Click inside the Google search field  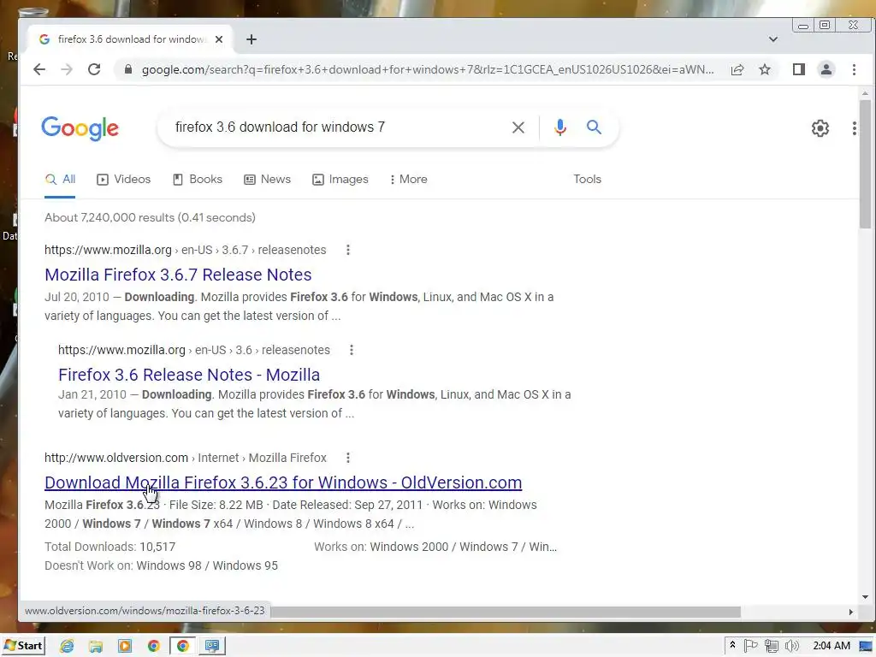pyautogui.click(x=335, y=127)
